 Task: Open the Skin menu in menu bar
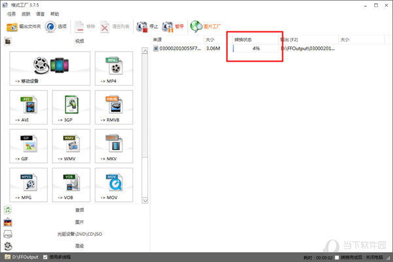pos(26,14)
